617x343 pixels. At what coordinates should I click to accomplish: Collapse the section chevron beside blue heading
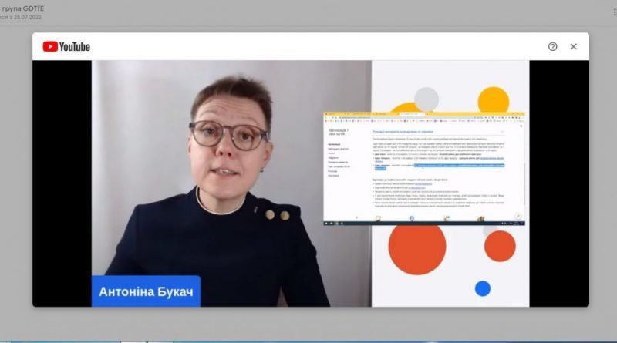tap(502, 132)
